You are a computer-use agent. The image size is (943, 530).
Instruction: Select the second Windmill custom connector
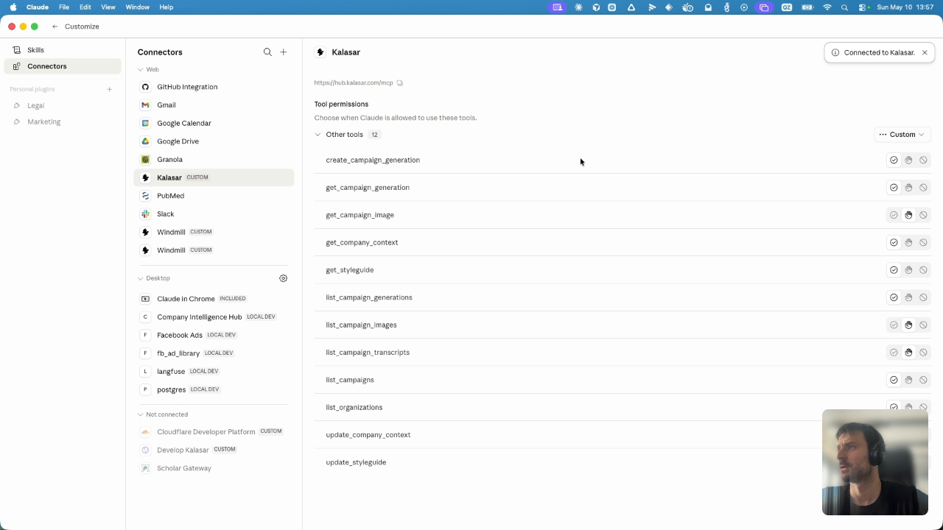click(x=214, y=250)
